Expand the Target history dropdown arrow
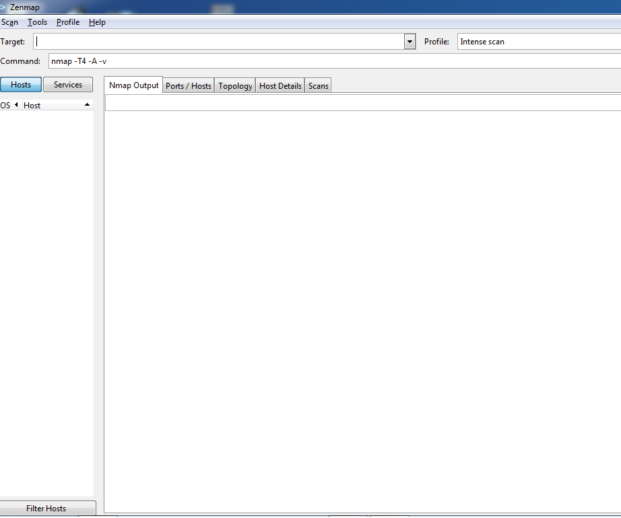This screenshot has width=621, height=518. 410,42
